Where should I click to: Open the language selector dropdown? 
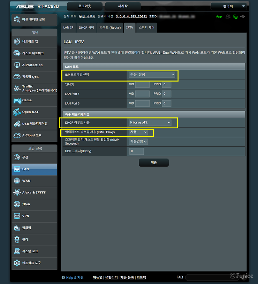point(229,6)
